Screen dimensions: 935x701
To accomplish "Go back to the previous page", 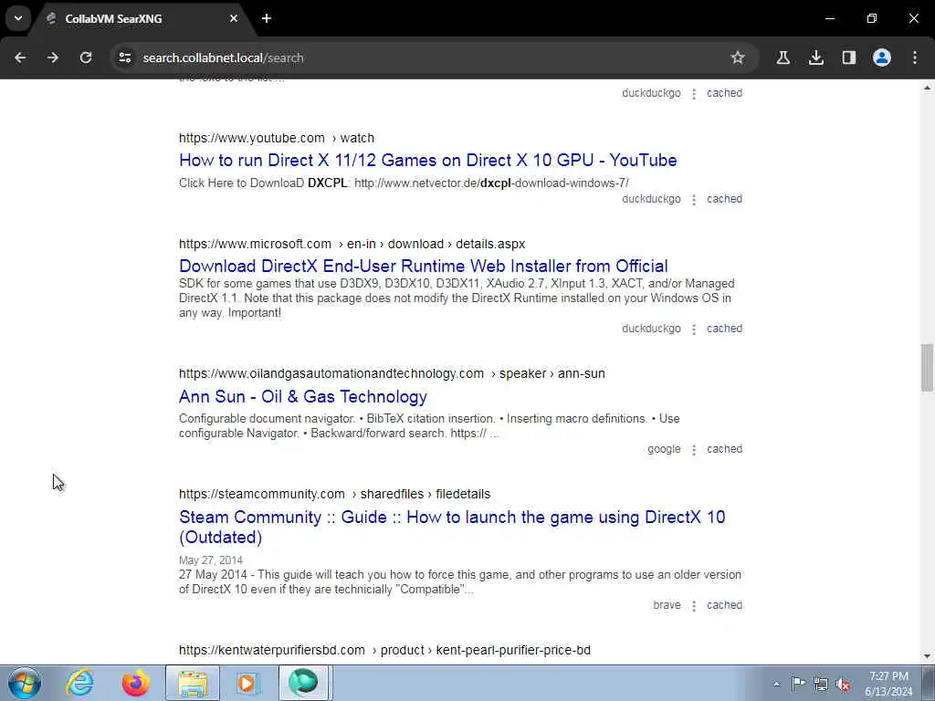I will pyautogui.click(x=20, y=58).
